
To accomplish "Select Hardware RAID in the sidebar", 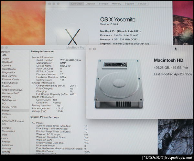I will click(x=11, y=93).
